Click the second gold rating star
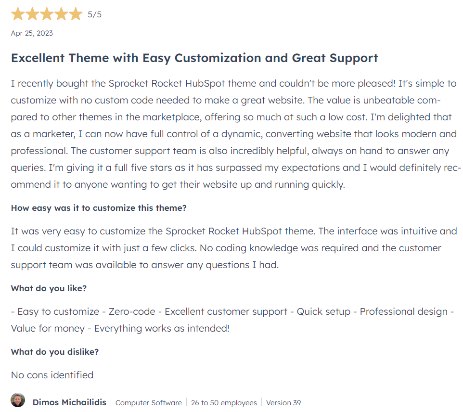 coord(32,14)
